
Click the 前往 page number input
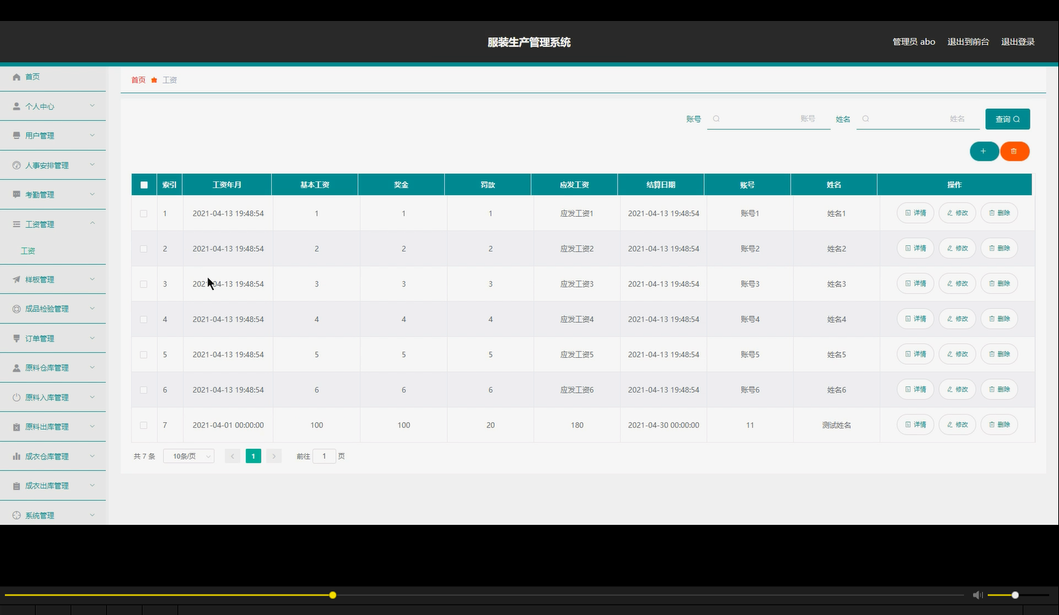[x=324, y=456]
